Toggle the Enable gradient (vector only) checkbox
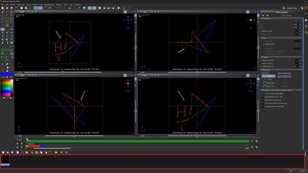 tap(263, 106)
